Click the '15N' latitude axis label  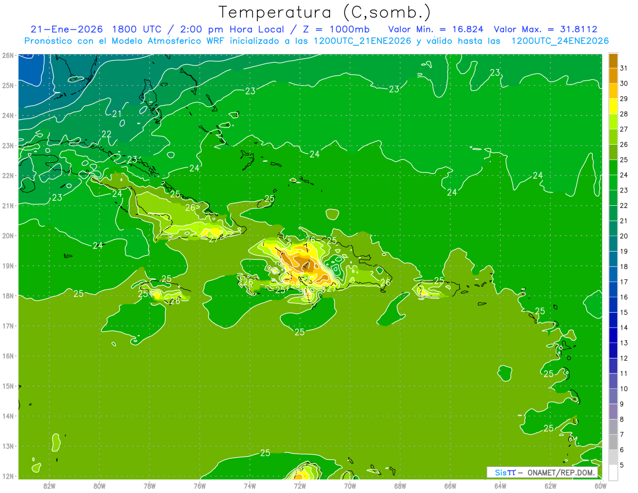[x=7, y=386]
